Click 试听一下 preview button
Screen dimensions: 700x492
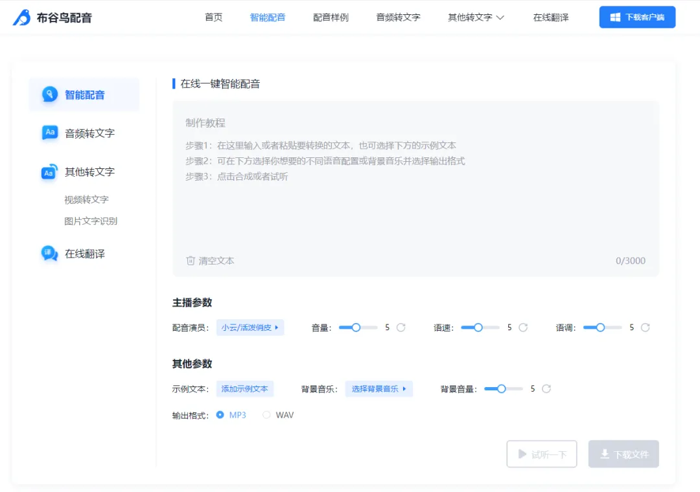pos(541,454)
